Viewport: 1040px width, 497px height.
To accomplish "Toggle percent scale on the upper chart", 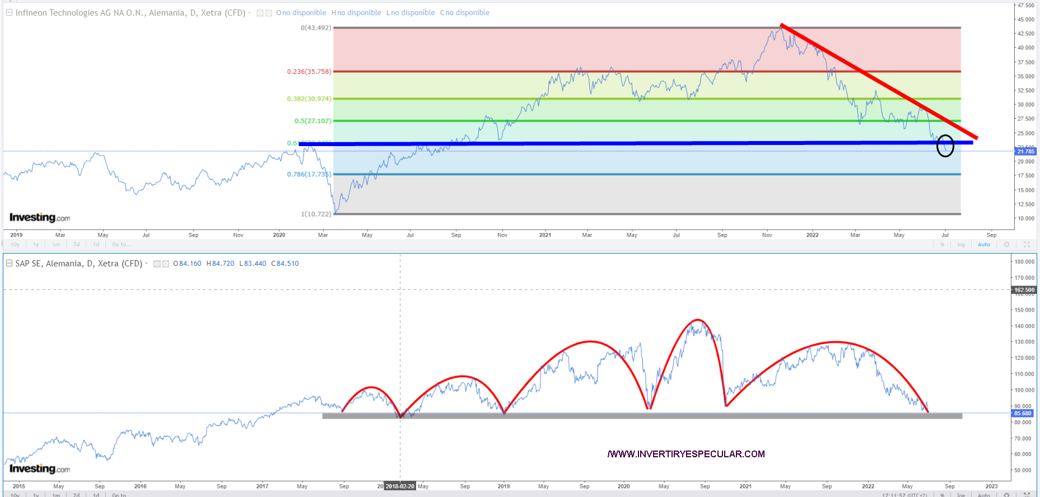I will click(943, 245).
